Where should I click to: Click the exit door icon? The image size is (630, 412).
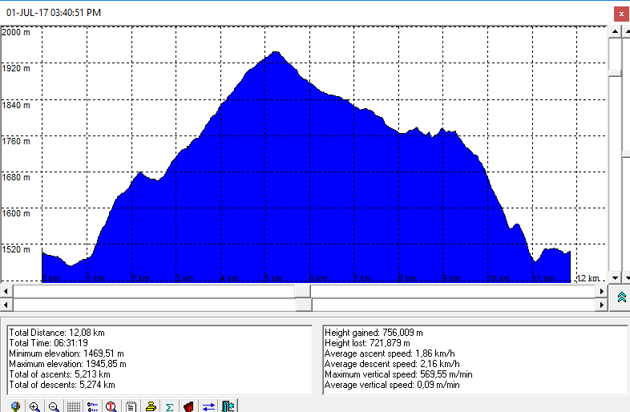[x=228, y=406]
